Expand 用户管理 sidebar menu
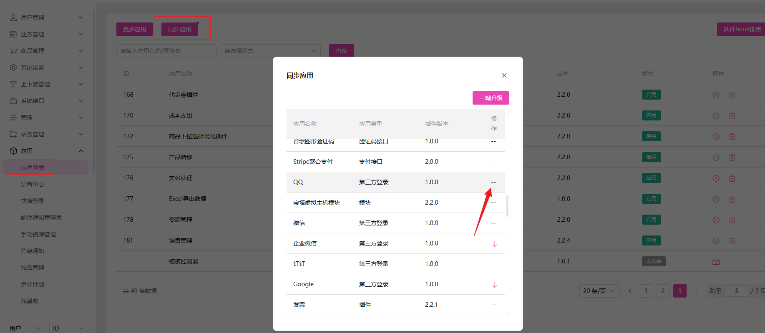This screenshot has width=765, height=333. pyautogui.click(x=46, y=18)
